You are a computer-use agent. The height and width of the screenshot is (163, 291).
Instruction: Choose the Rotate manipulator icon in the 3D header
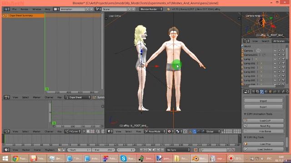[x=199, y=131]
